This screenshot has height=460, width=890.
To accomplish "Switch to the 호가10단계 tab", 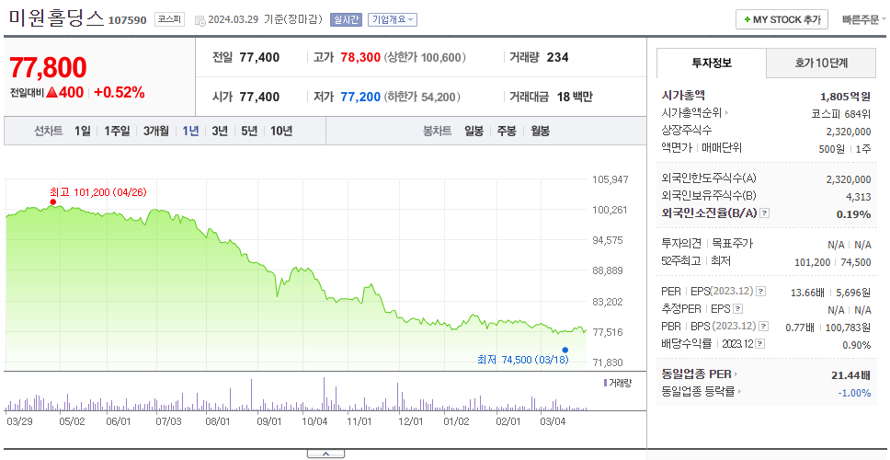I will [821, 63].
